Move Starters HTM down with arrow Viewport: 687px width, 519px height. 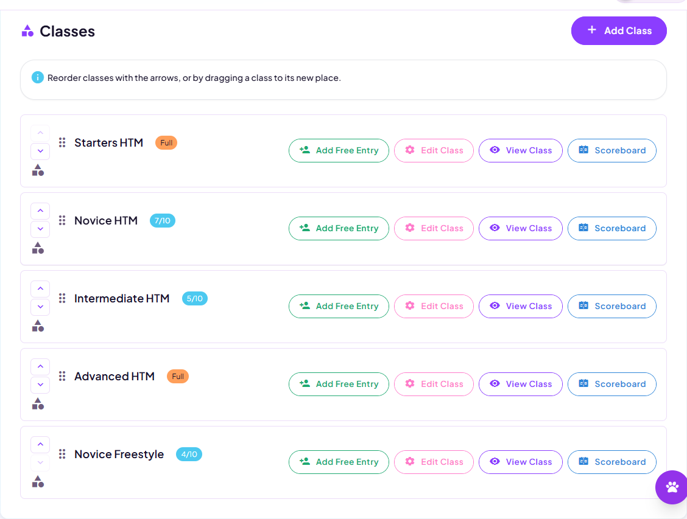pyautogui.click(x=40, y=152)
